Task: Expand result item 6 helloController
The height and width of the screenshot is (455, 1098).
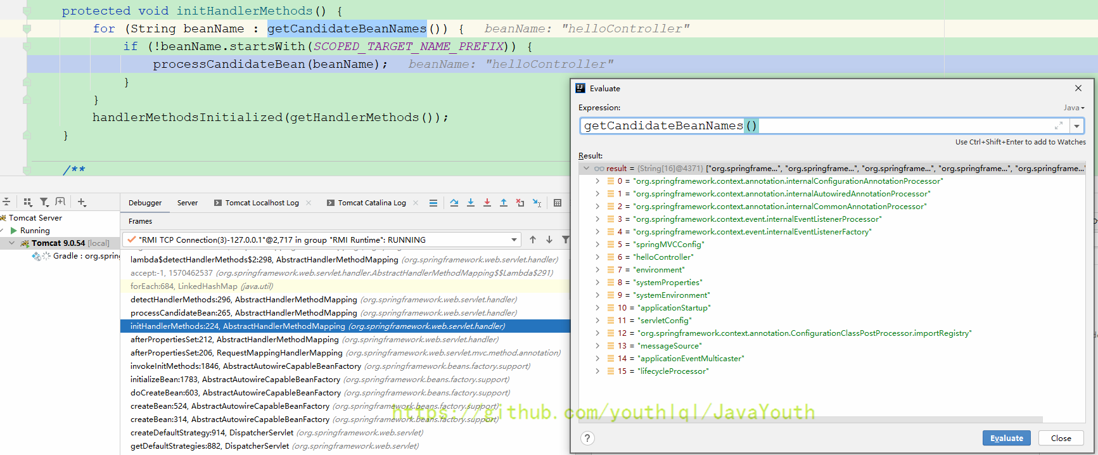Action: coord(597,257)
